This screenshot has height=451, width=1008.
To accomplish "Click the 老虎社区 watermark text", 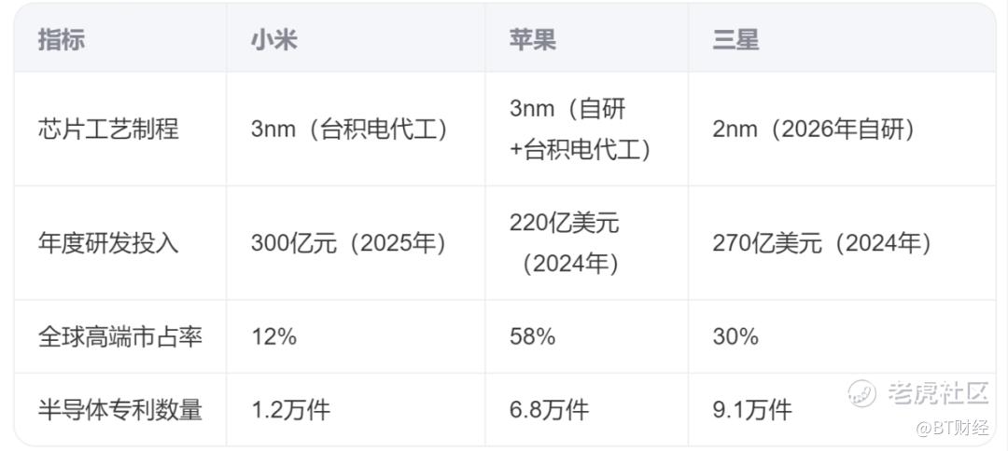I will (938, 392).
